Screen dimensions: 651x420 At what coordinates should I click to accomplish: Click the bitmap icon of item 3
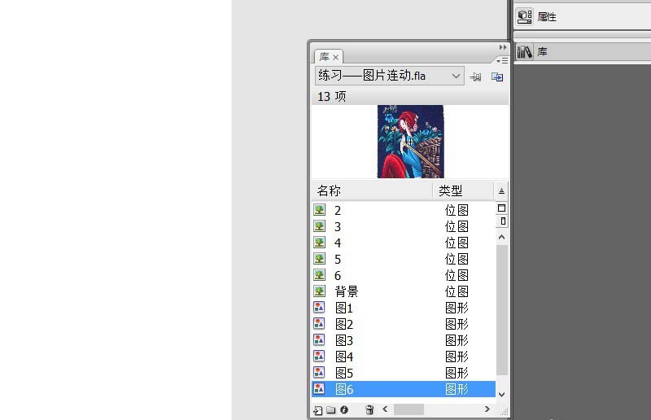click(x=319, y=226)
